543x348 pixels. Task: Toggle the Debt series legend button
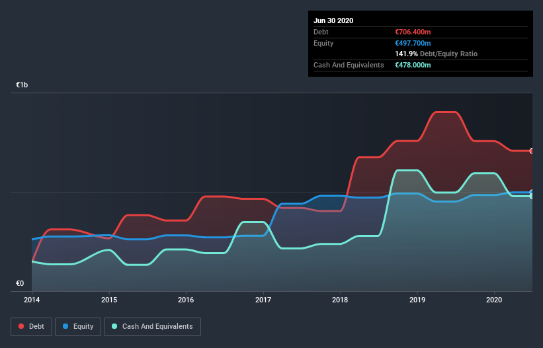pos(31,327)
